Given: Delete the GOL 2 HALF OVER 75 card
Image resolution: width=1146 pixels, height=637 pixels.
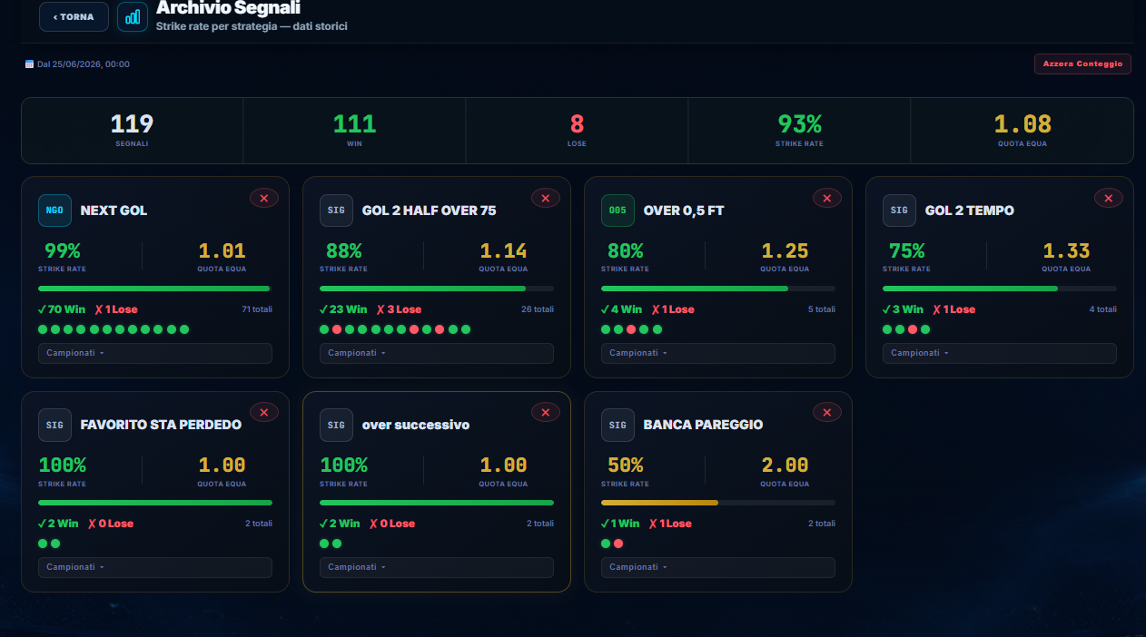Looking at the screenshot, I should [546, 198].
